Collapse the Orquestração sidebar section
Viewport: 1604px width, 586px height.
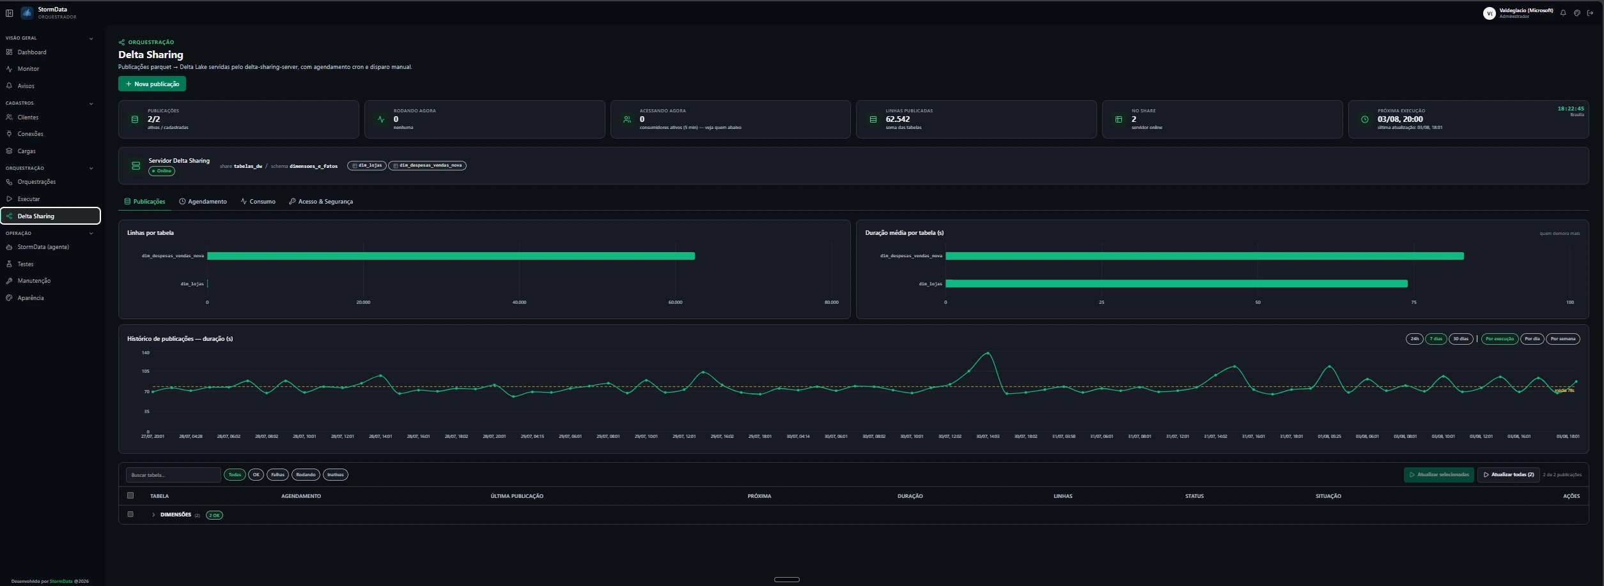pos(91,169)
